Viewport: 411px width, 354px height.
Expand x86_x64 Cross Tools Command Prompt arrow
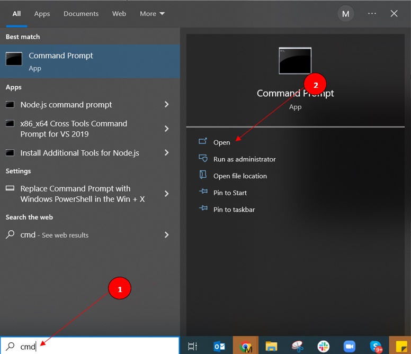pos(166,129)
